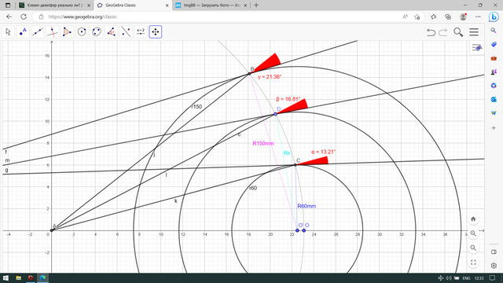Switch to the GeoGebra Classic tab
This screenshot has height=283, width=503.
(134, 6)
